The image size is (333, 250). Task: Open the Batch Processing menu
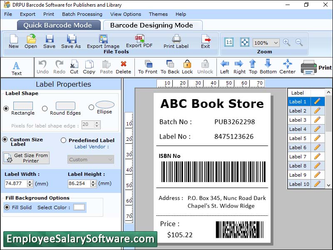click(82, 14)
